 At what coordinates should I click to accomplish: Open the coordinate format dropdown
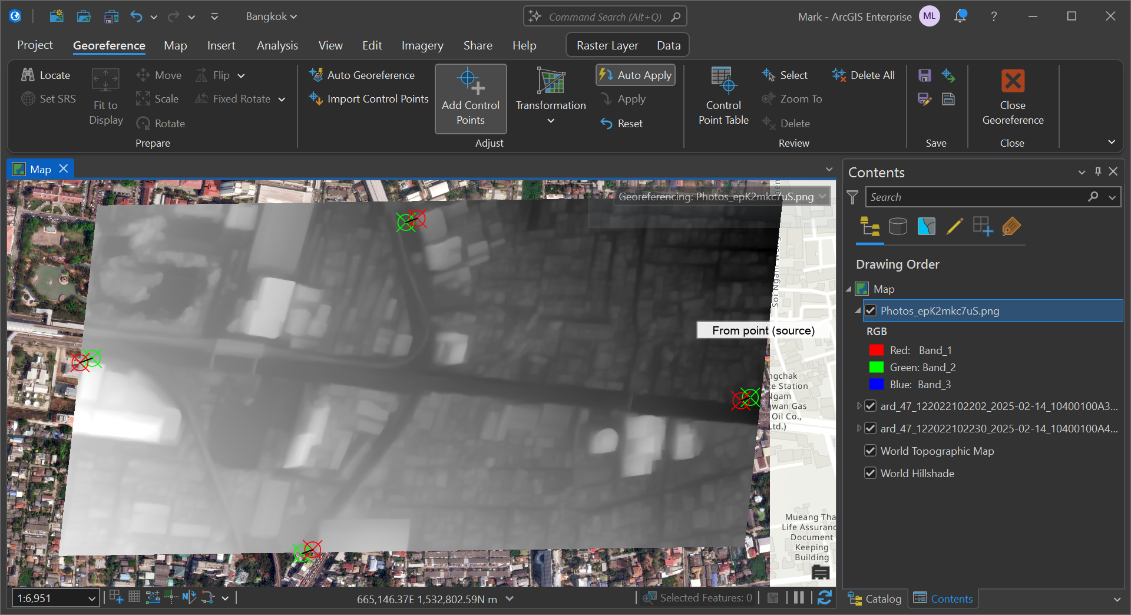(x=510, y=599)
